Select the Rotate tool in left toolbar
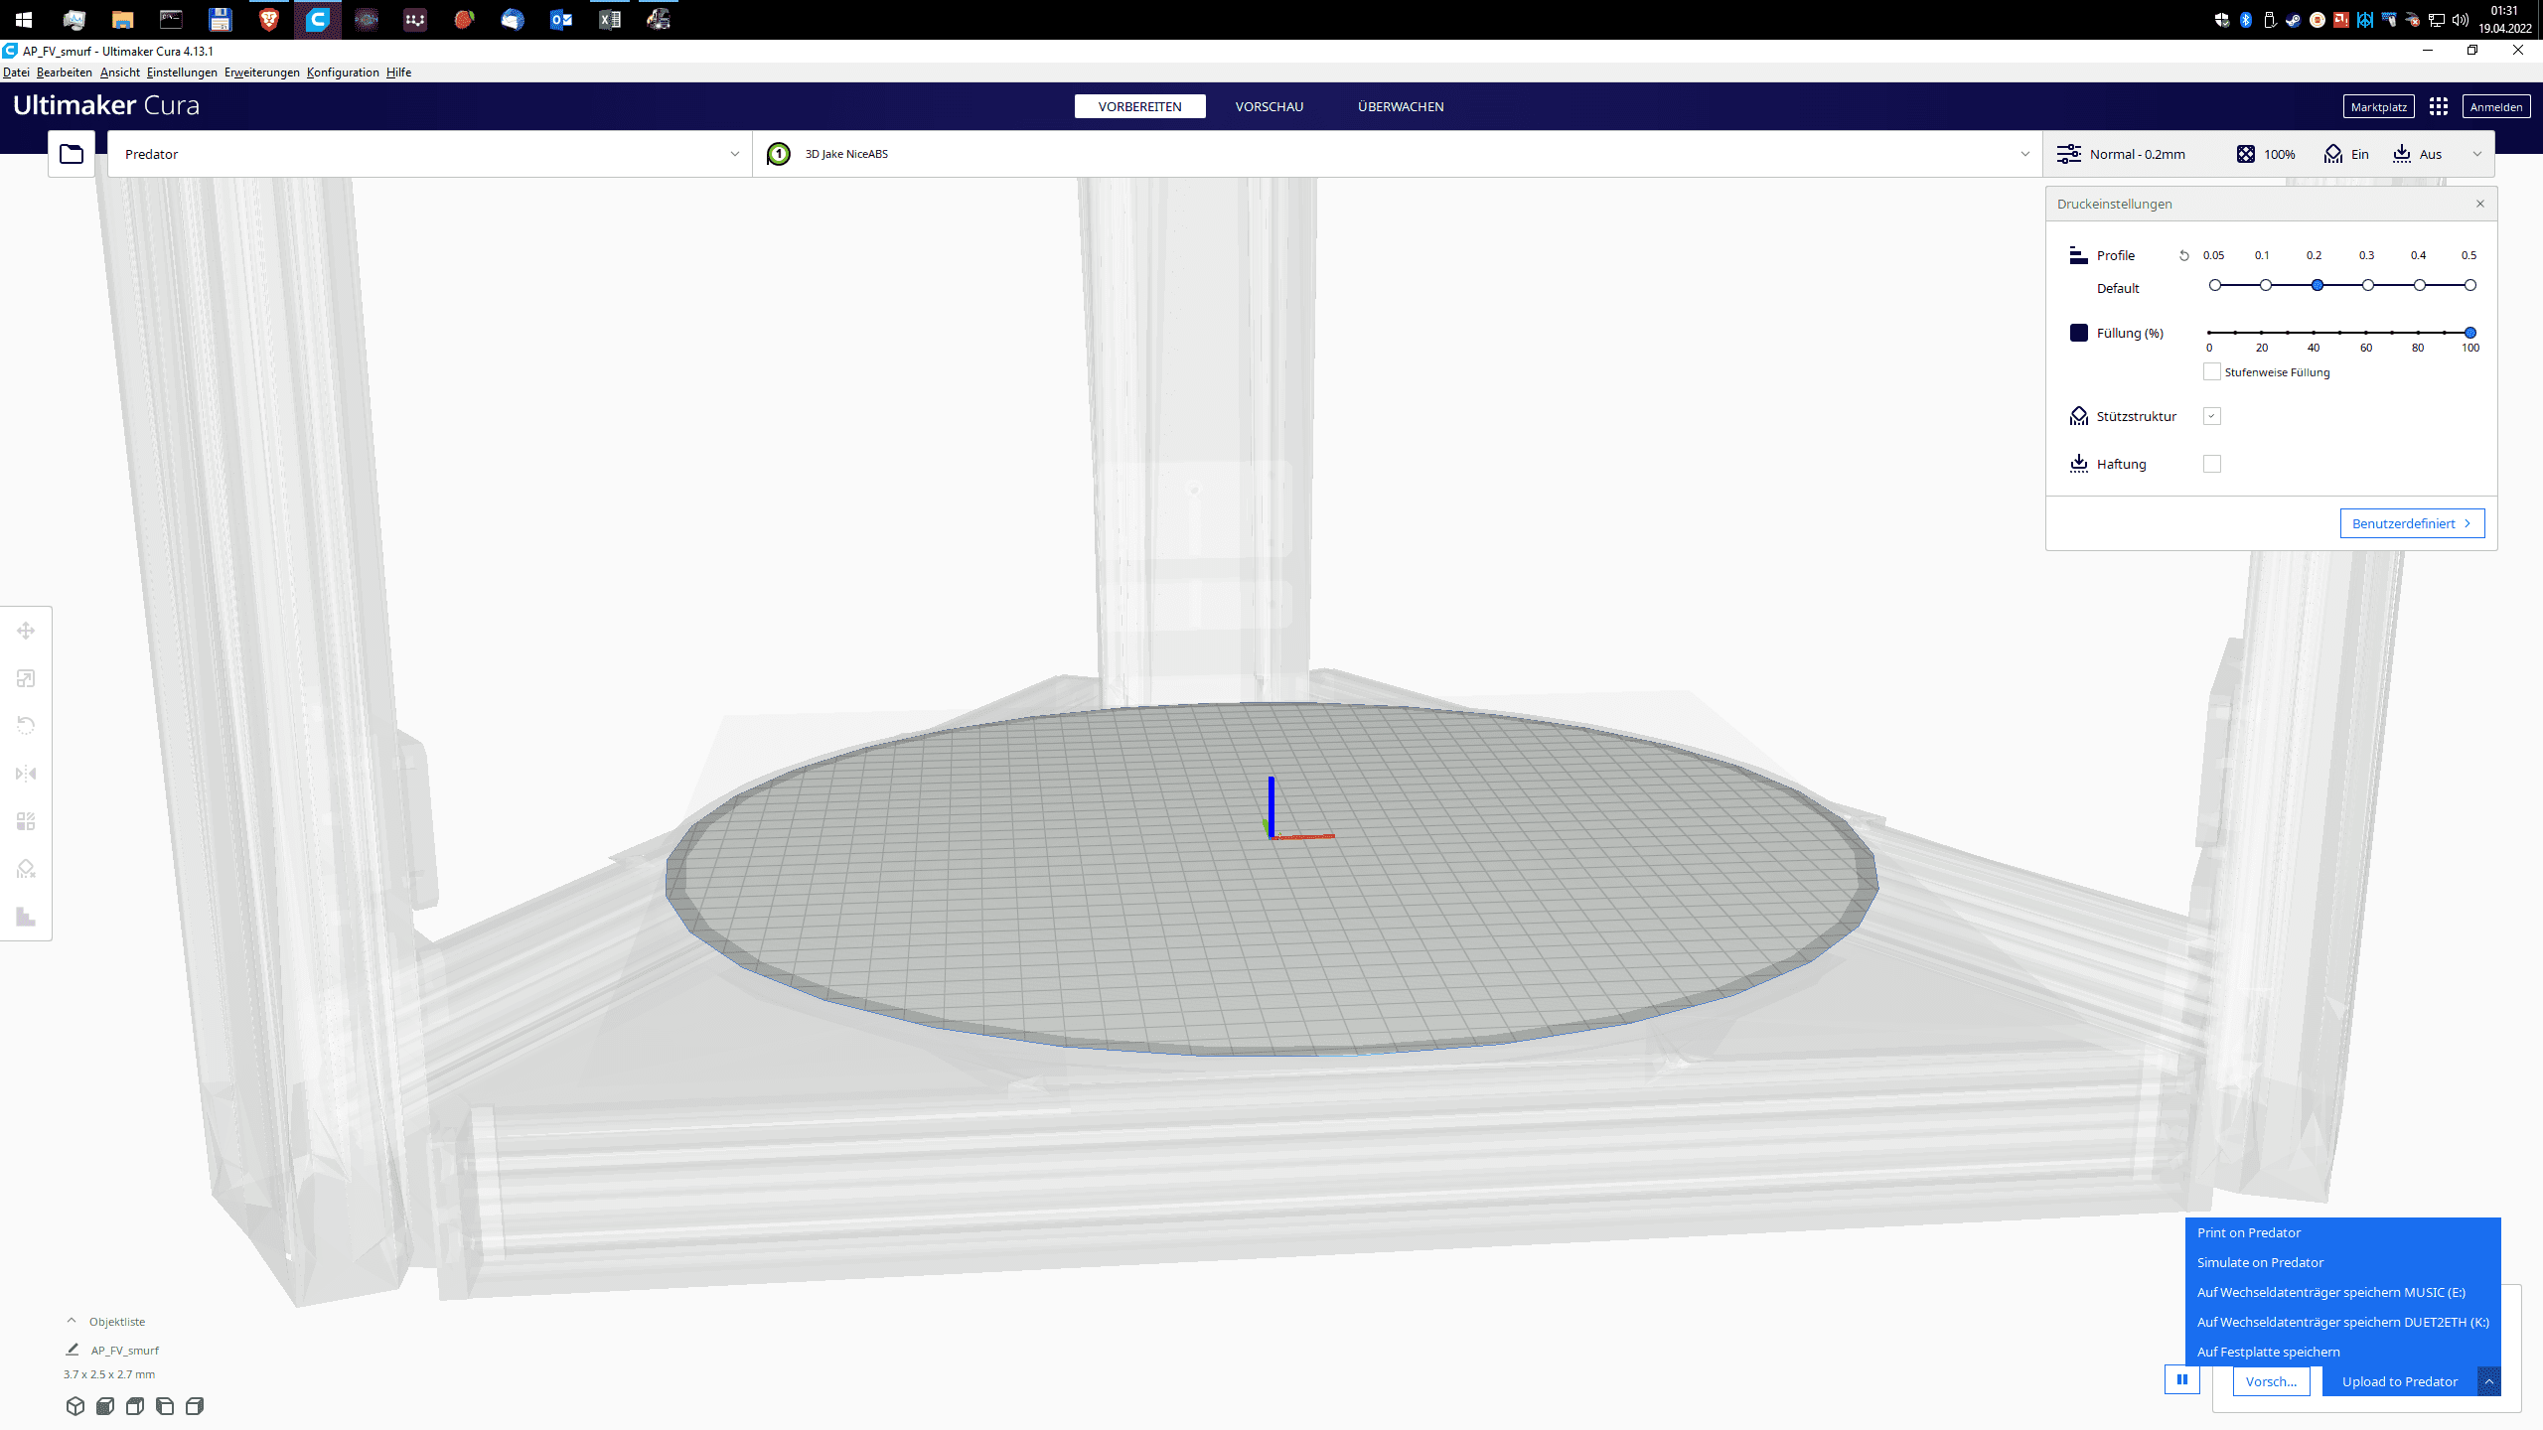 (26, 726)
